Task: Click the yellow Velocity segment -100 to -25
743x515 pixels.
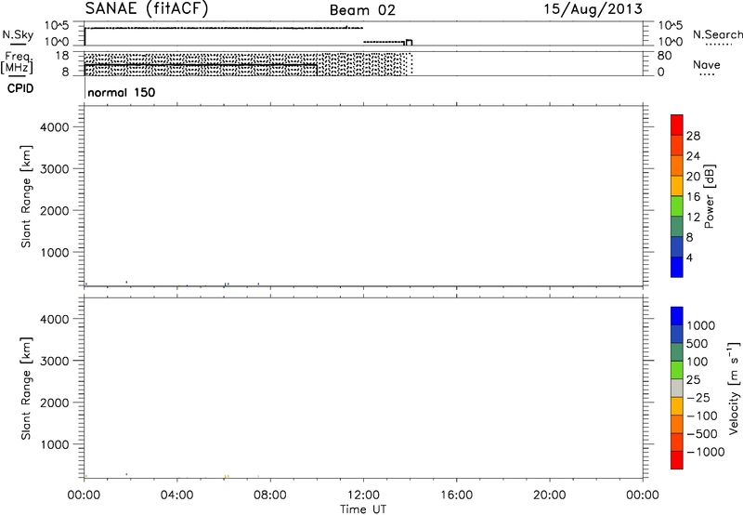Action: pyautogui.click(x=677, y=406)
